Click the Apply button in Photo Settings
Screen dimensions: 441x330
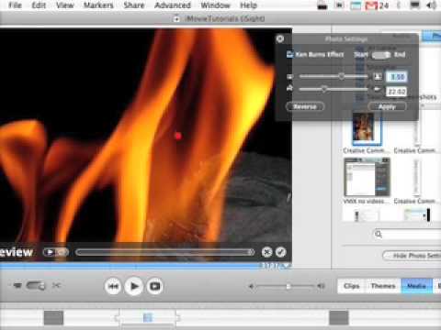point(387,106)
